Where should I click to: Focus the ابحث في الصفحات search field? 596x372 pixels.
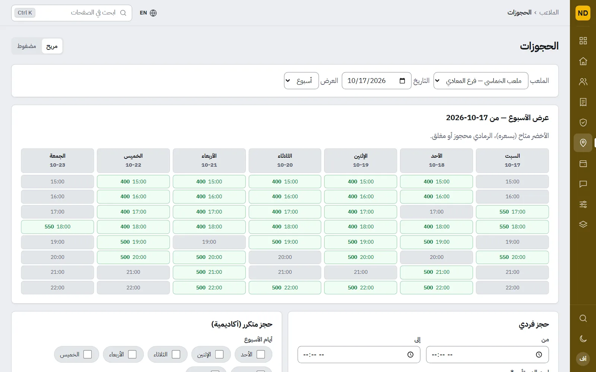coord(72,13)
